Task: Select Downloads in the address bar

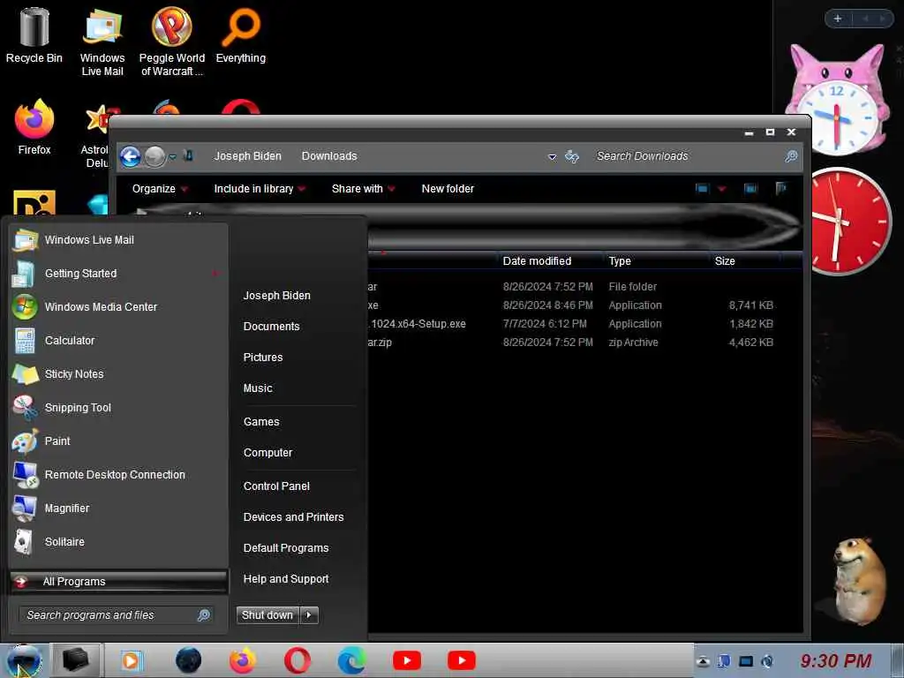Action: click(x=329, y=156)
